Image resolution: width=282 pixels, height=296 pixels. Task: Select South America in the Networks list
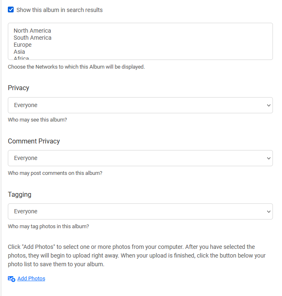pos(33,38)
